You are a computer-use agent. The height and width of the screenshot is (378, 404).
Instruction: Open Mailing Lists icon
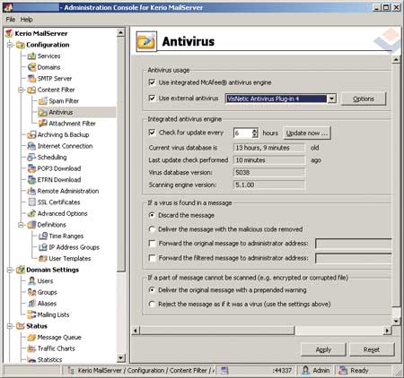[31, 314]
